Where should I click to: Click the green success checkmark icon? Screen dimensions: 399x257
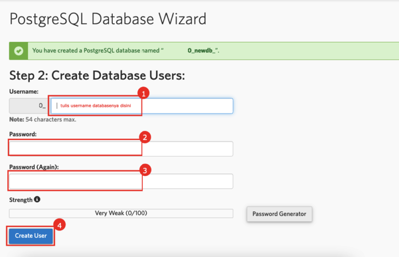coord(19,51)
